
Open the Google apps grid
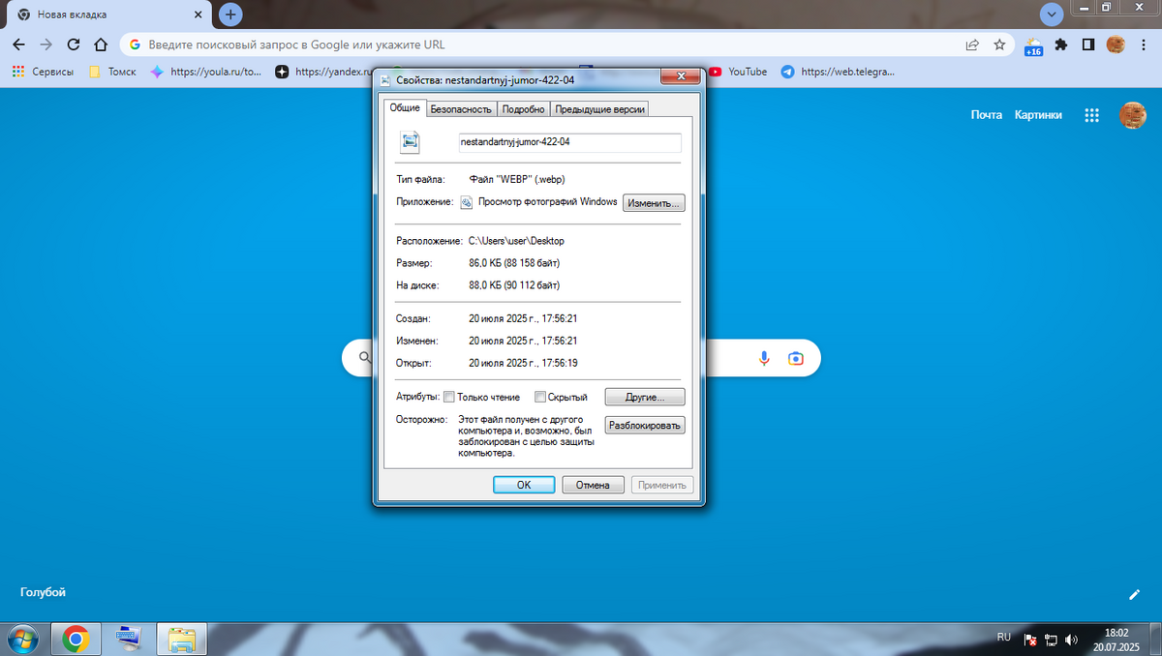click(x=1091, y=115)
